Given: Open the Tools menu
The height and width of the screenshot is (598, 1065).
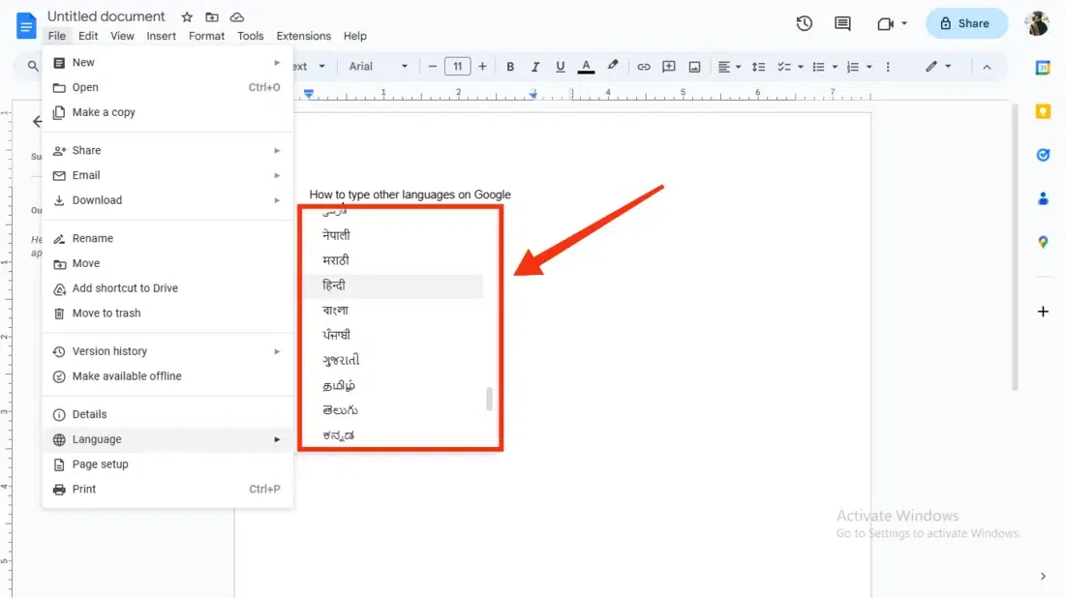Looking at the screenshot, I should [x=250, y=36].
